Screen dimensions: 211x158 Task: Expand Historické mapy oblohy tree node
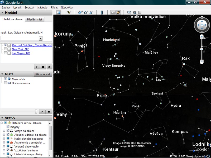4,154
